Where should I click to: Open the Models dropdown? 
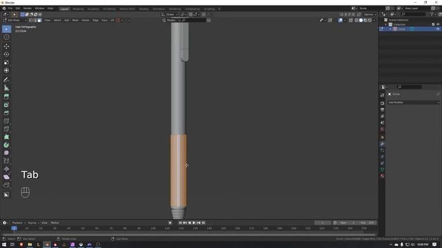click(x=171, y=20)
